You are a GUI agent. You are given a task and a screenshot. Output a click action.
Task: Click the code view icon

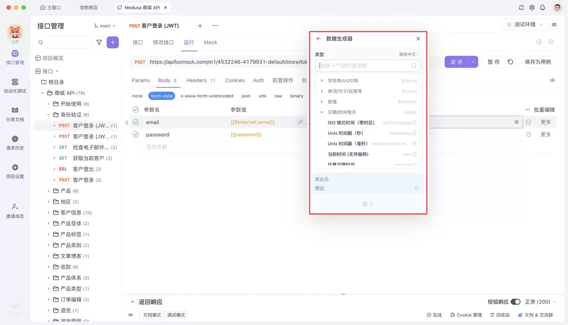[x=552, y=80]
